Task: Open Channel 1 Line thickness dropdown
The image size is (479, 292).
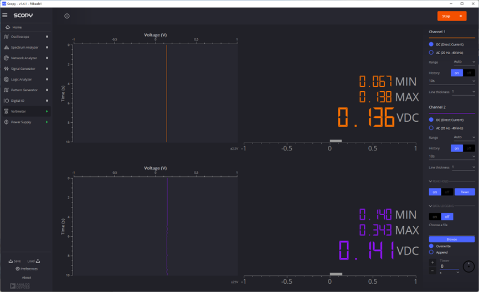Action: pyautogui.click(x=463, y=92)
